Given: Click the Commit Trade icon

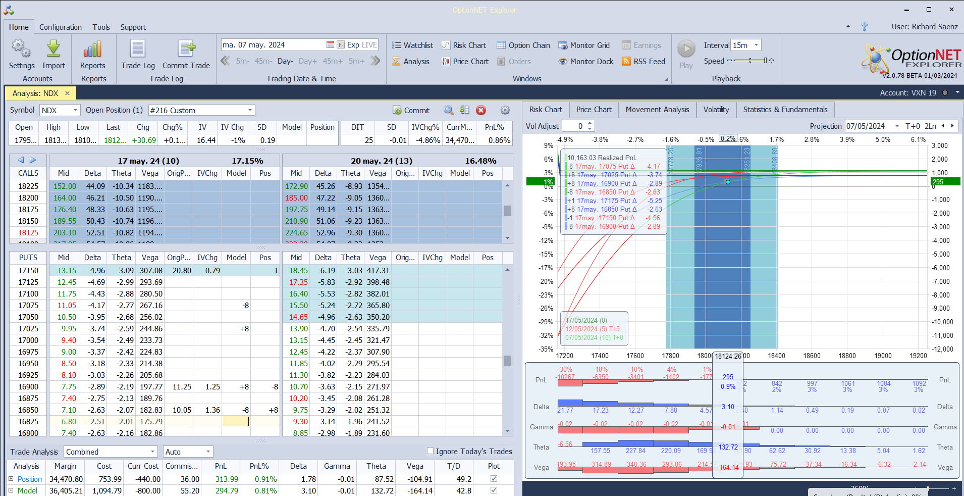Looking at the screenshot, I should click(x=186, y=49).
